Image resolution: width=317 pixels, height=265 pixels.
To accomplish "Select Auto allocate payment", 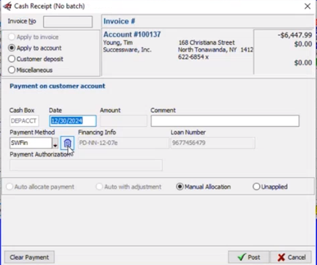I will pyautogui.click(x=41, y=187).
